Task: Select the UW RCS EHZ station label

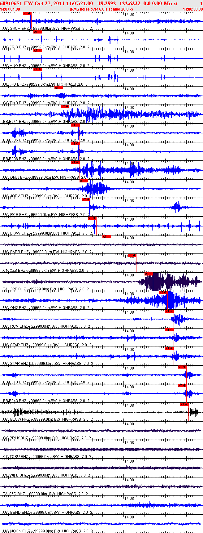Action: click(15, 215)
